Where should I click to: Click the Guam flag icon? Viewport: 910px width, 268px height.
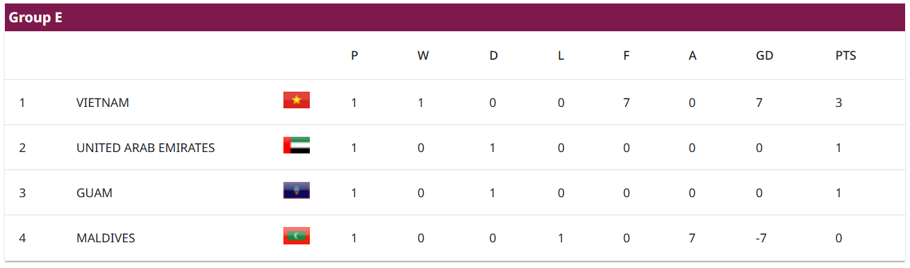[297, 190]
